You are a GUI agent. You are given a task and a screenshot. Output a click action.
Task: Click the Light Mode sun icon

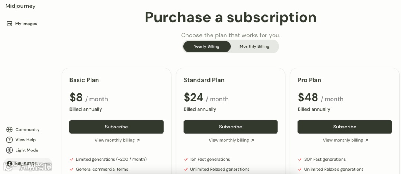9,150
